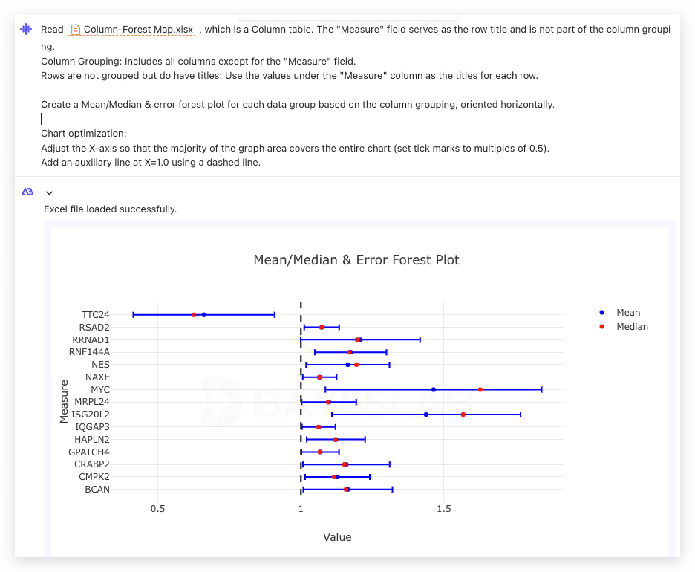This screenshot has width=695, height=572.
Task: Click the spreadsheet file icon before Column-Forest Map.xlsx
Action: coord(76,30)
